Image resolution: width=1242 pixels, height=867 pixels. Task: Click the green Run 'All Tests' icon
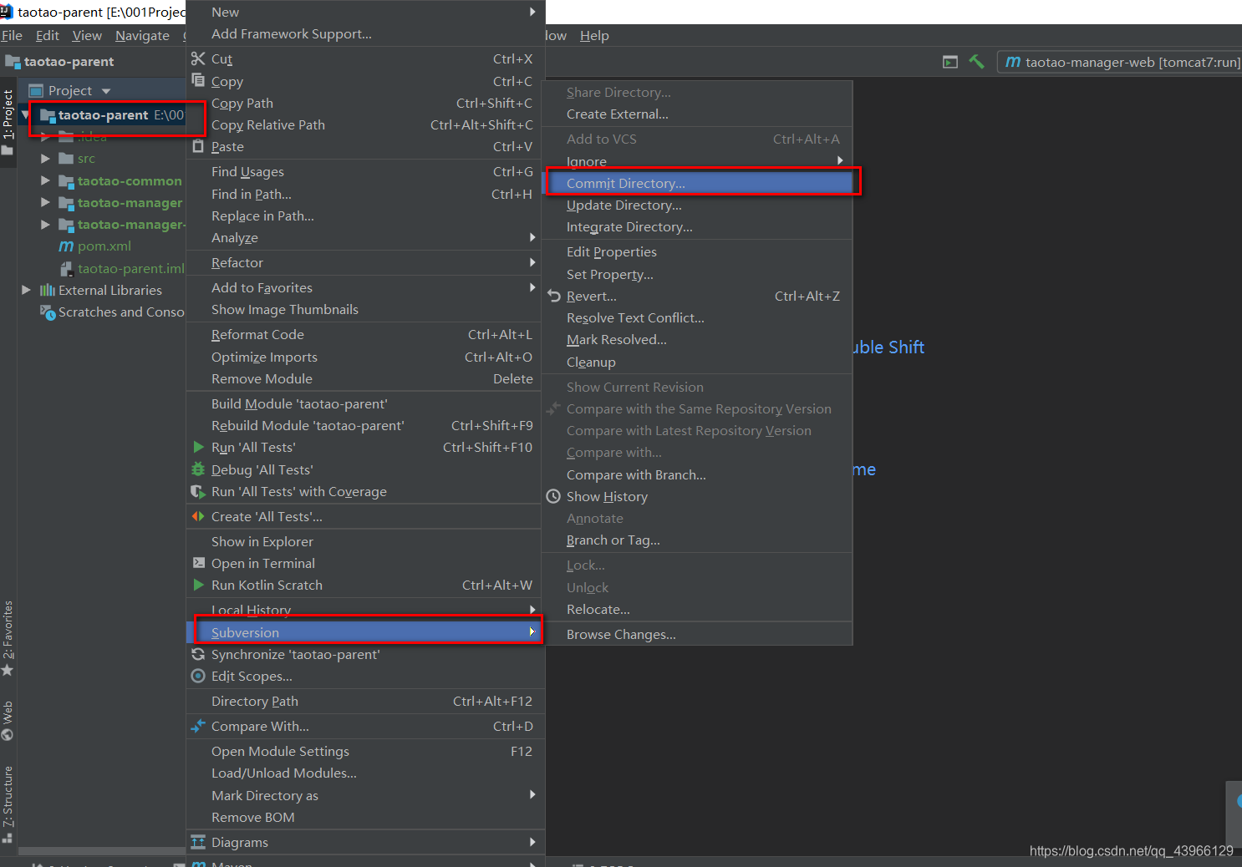tap(198, 447)
